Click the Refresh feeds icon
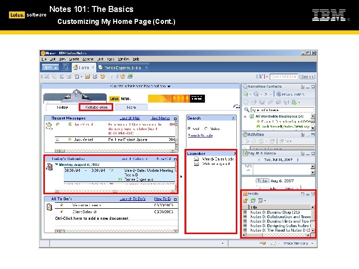Viewport: 359px width, 269px height. [253, 201]
